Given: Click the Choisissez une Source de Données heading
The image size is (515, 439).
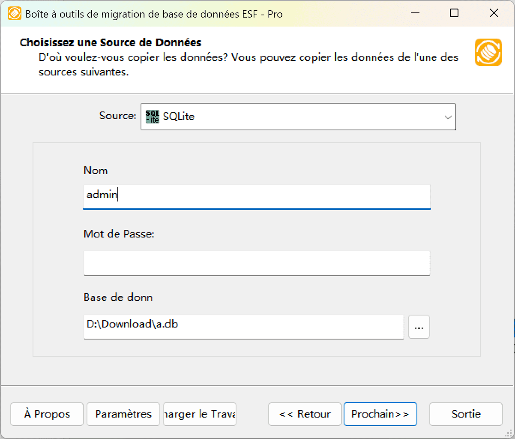Looking at the screenshot, I should tap(111, 42).
